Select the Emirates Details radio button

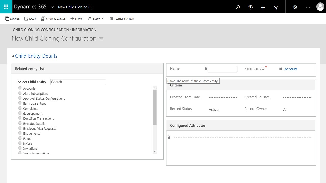click(20, 123)
